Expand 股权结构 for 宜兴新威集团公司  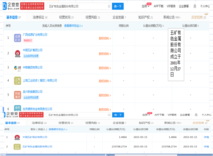[x=105, y=95]
